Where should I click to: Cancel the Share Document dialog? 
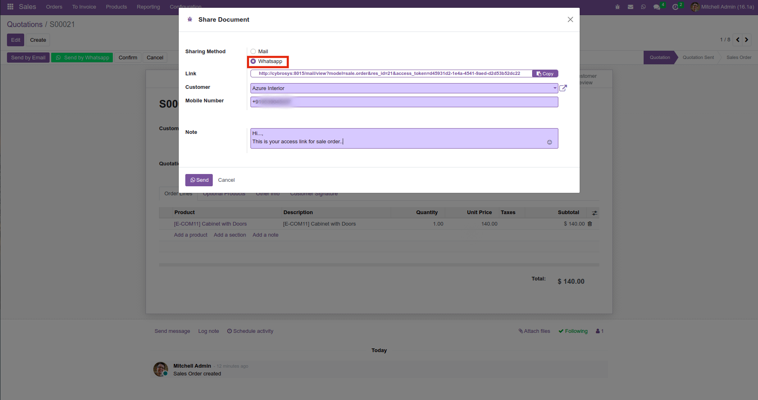click(226, 180)
